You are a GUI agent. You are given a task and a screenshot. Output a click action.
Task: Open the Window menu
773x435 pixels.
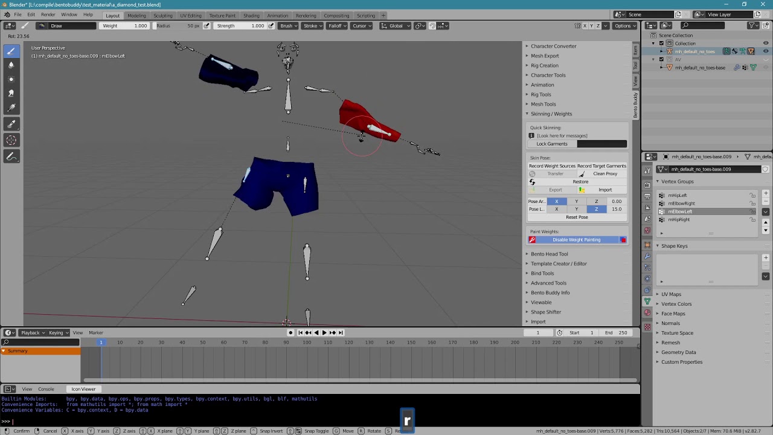pos(69,14)
